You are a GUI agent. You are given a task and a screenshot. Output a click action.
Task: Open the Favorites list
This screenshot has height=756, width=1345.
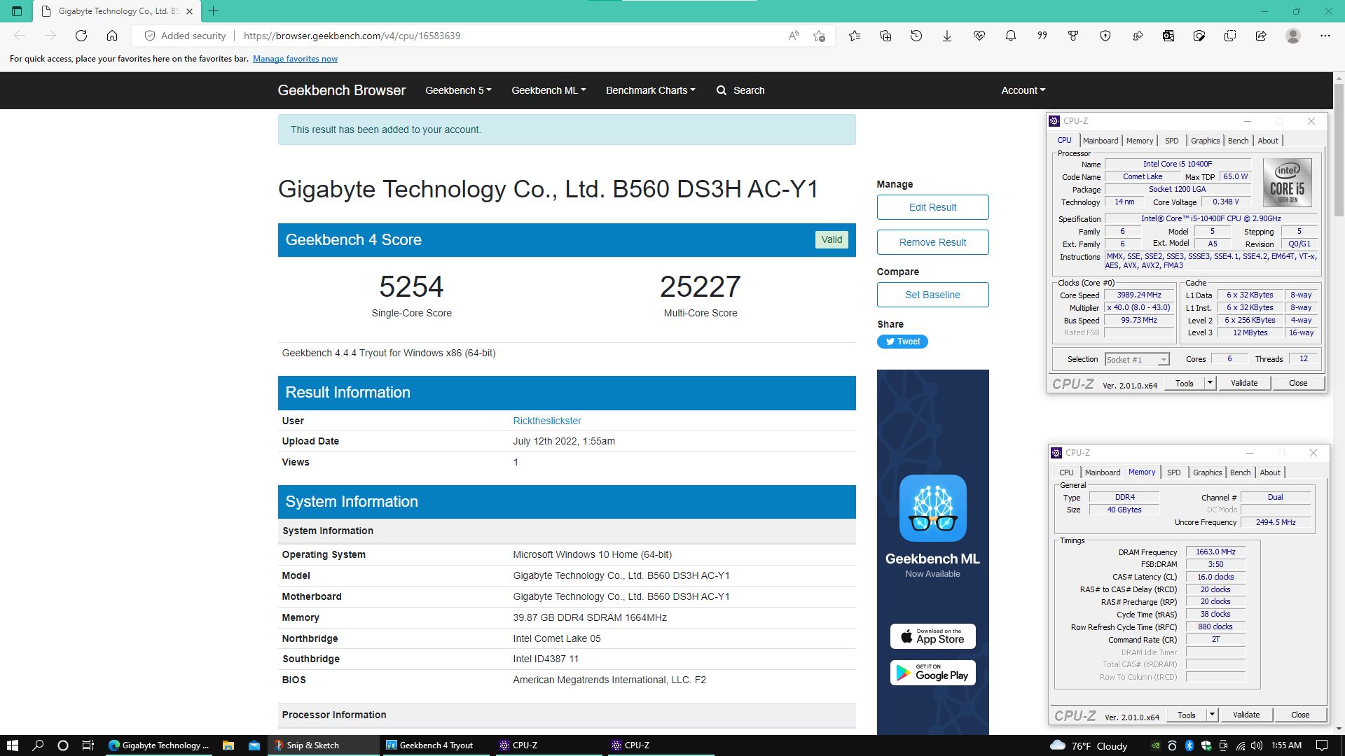[855, 36]
